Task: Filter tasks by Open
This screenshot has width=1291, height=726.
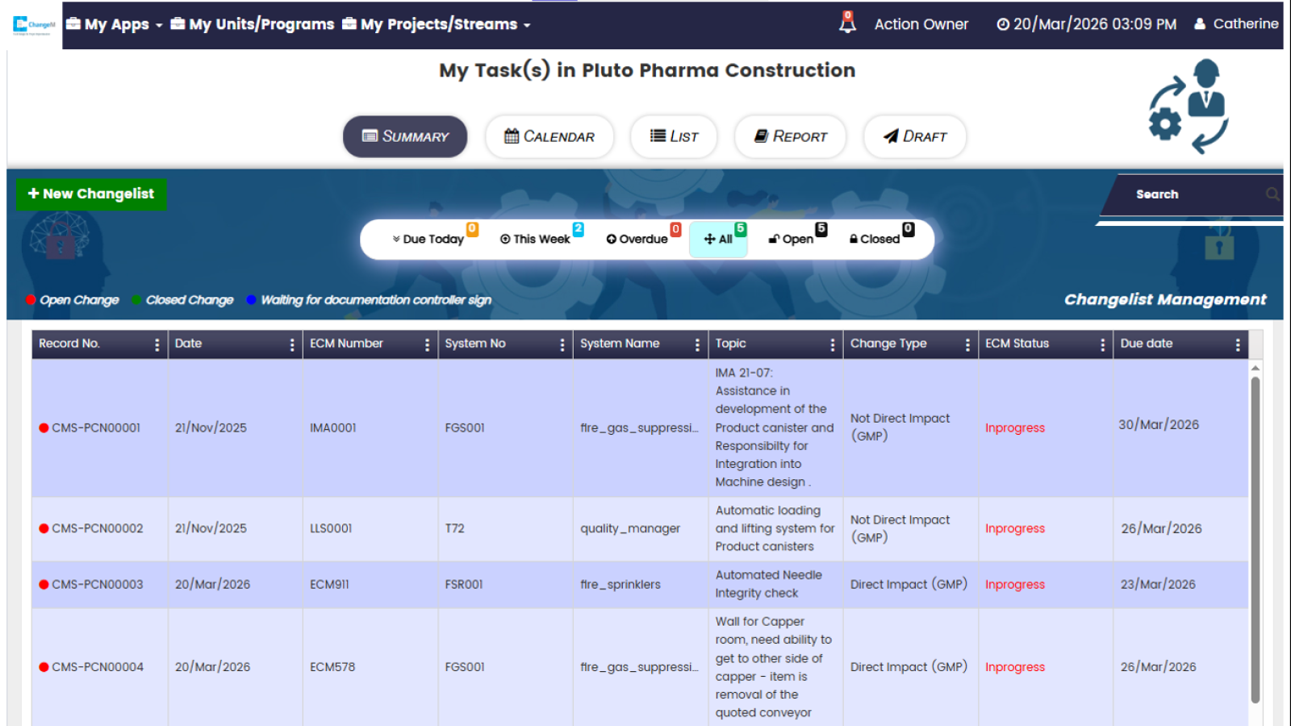Action: pyautogui.click(x=792, y=240)
